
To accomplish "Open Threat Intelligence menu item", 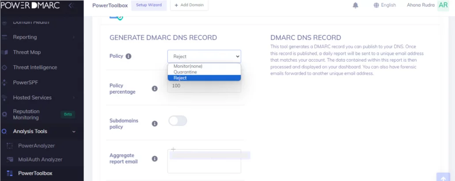I will [35, 67].
